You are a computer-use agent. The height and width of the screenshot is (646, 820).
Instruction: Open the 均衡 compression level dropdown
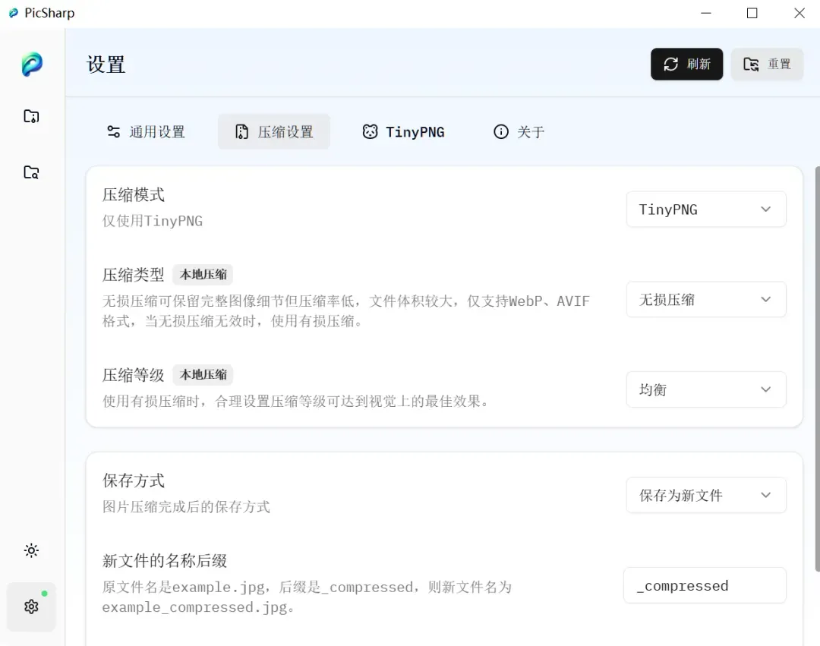pos(706,389)
